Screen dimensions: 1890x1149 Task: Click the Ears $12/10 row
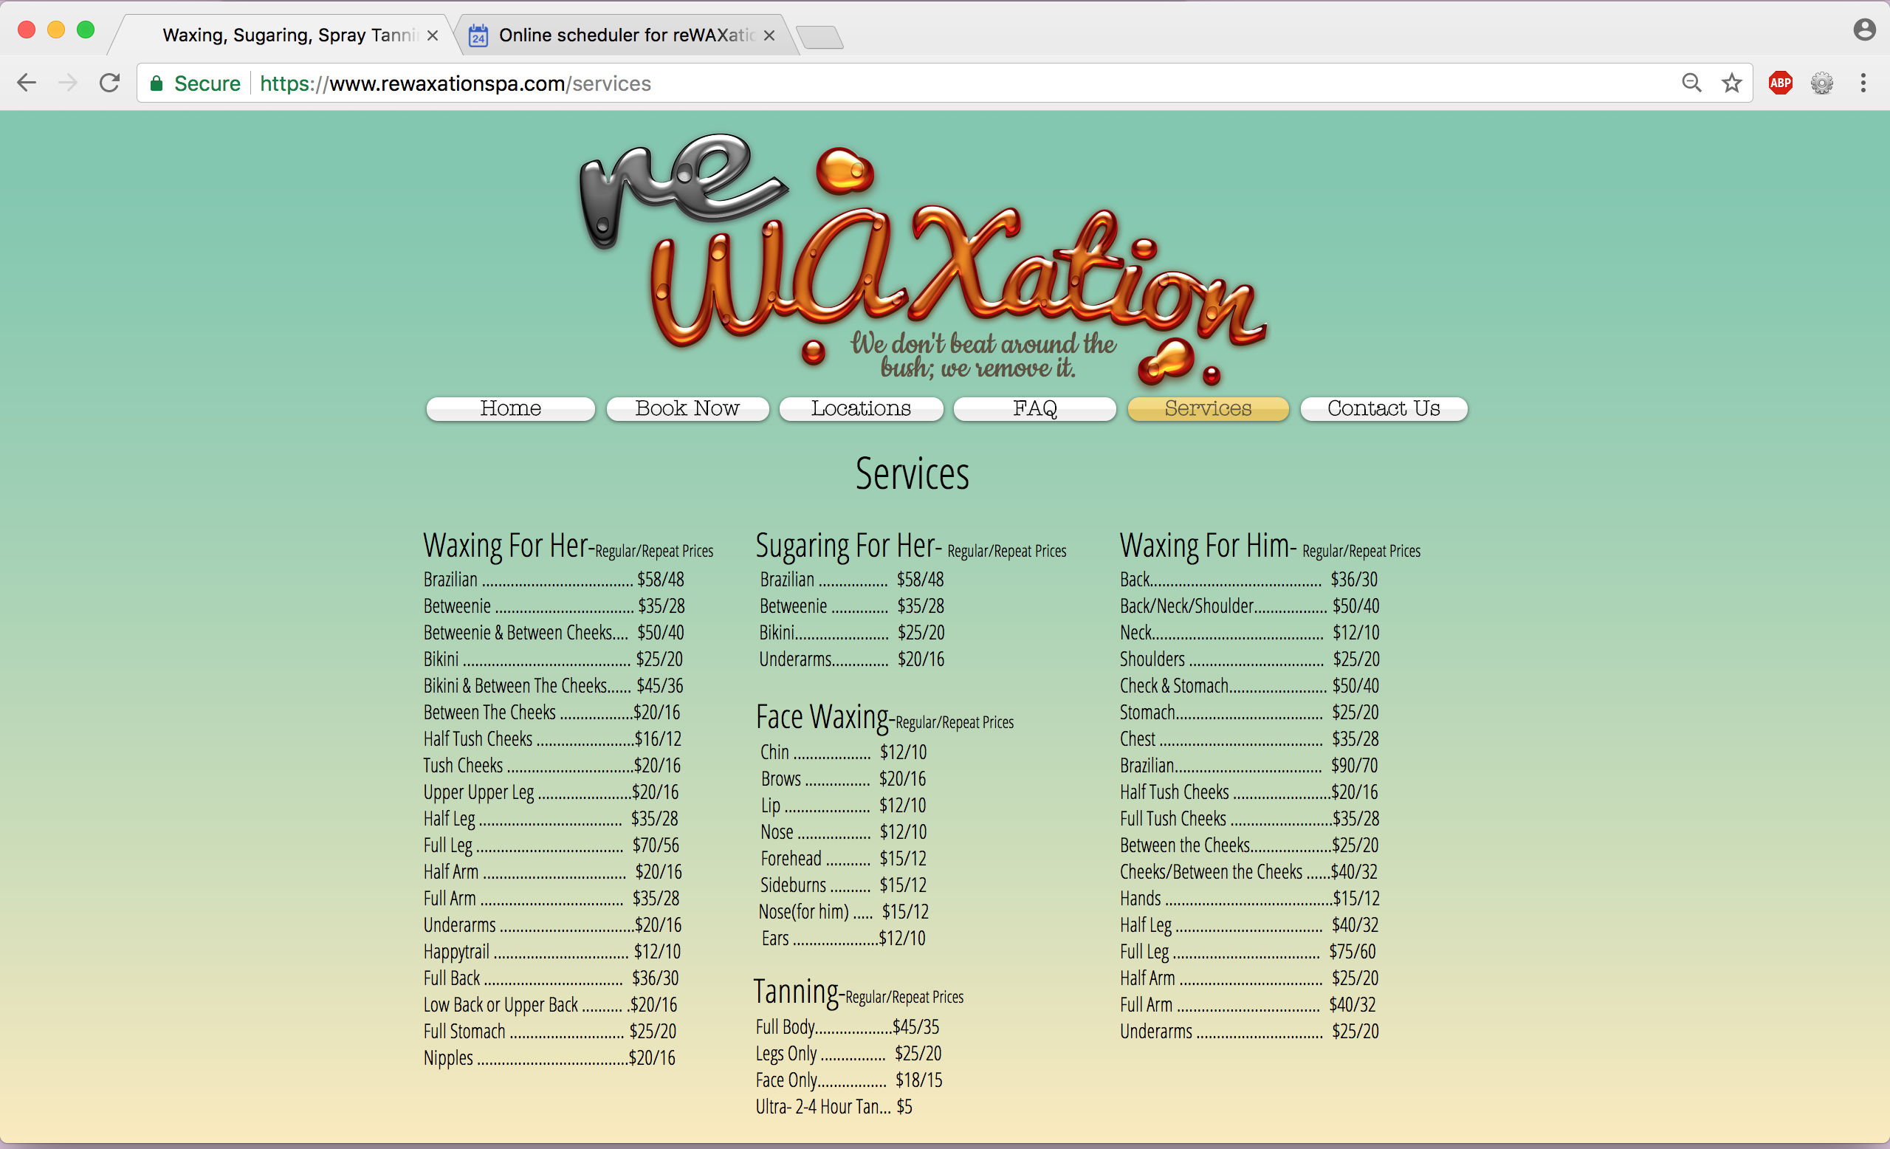[x=843, y=939]
